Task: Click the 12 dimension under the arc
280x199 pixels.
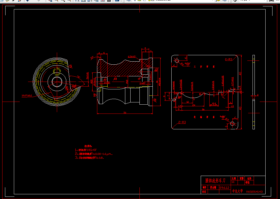Action: (x=187, y=102)
